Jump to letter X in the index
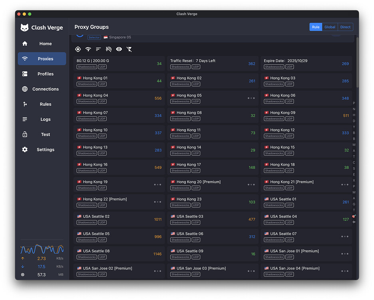The image size is (374, 300). [354, 180]
